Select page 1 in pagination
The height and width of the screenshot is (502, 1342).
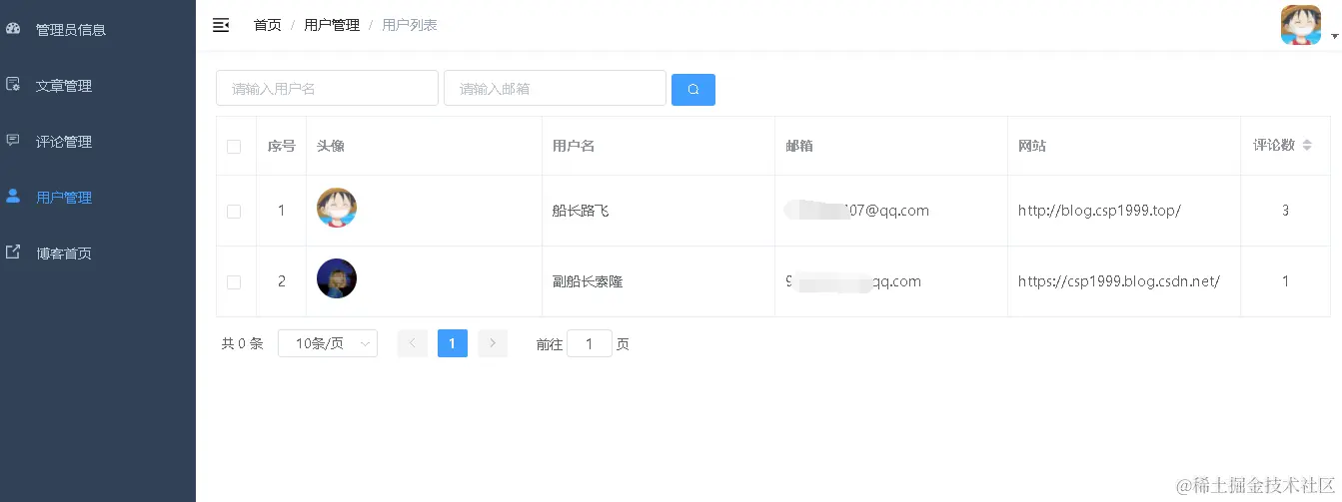tap(453, 343)
